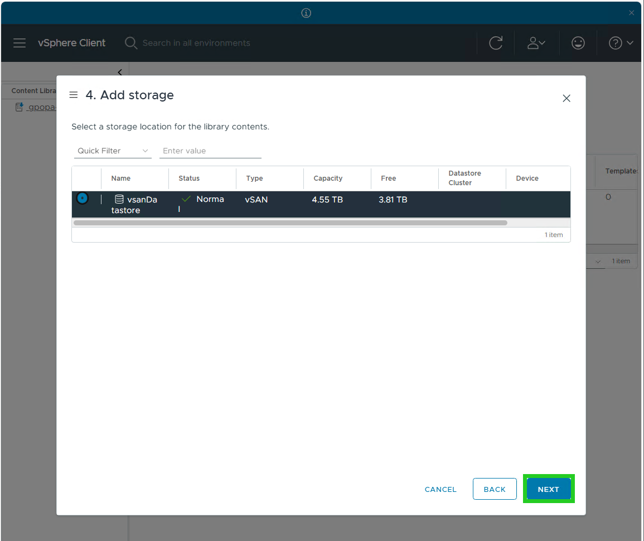Open the gpopa content library link
This screenshot has width=644, height=541.
coord(41,107)
